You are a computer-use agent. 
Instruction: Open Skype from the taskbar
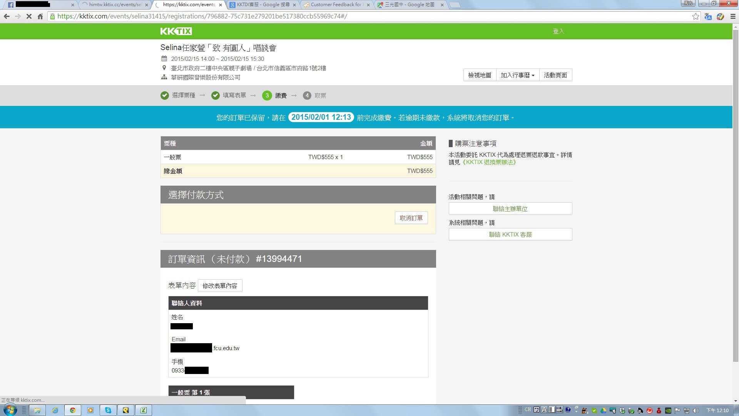coord(108,410)
